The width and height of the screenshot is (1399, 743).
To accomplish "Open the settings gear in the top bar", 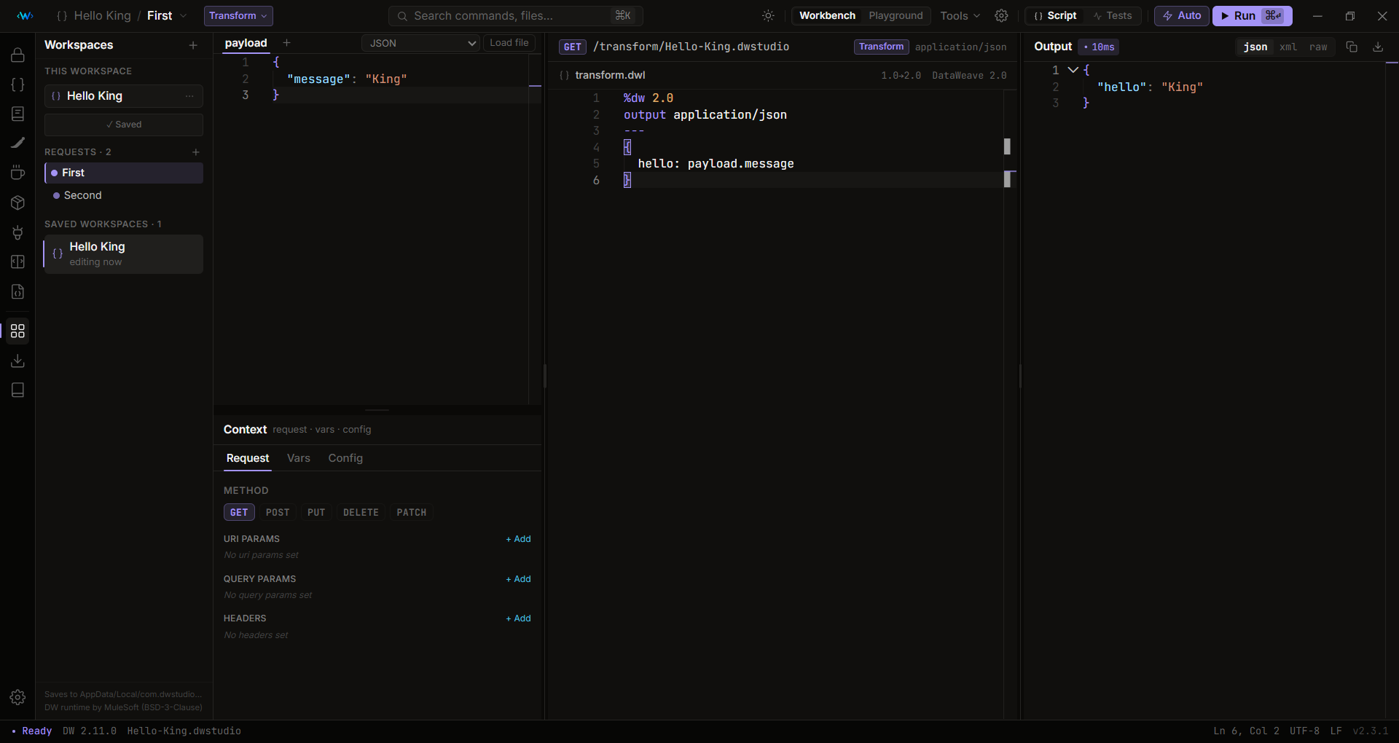I will pyautogui.click(x=1001, y=15).
